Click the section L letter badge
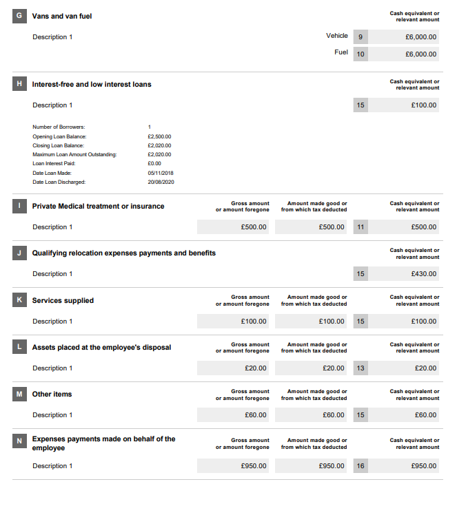 19,347
